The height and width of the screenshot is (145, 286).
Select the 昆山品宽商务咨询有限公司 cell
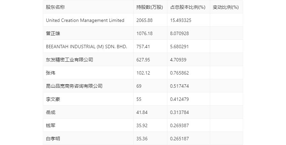point(74,86)
